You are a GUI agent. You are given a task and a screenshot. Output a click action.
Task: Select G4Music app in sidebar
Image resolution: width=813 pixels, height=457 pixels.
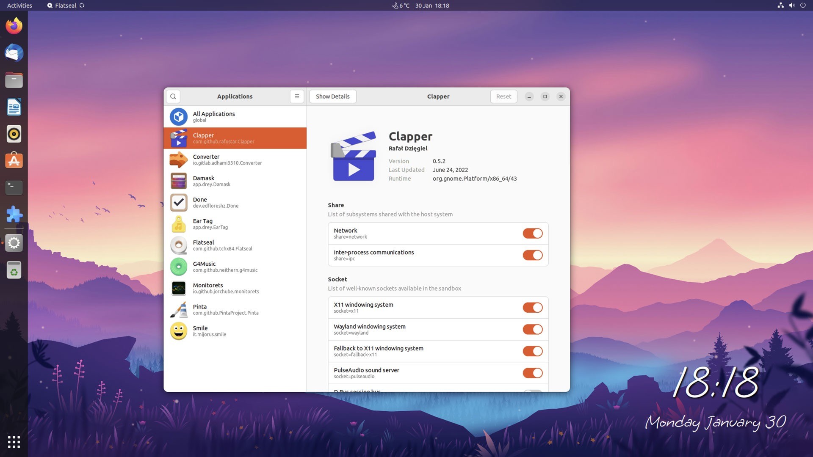click(x=235, y=267)
